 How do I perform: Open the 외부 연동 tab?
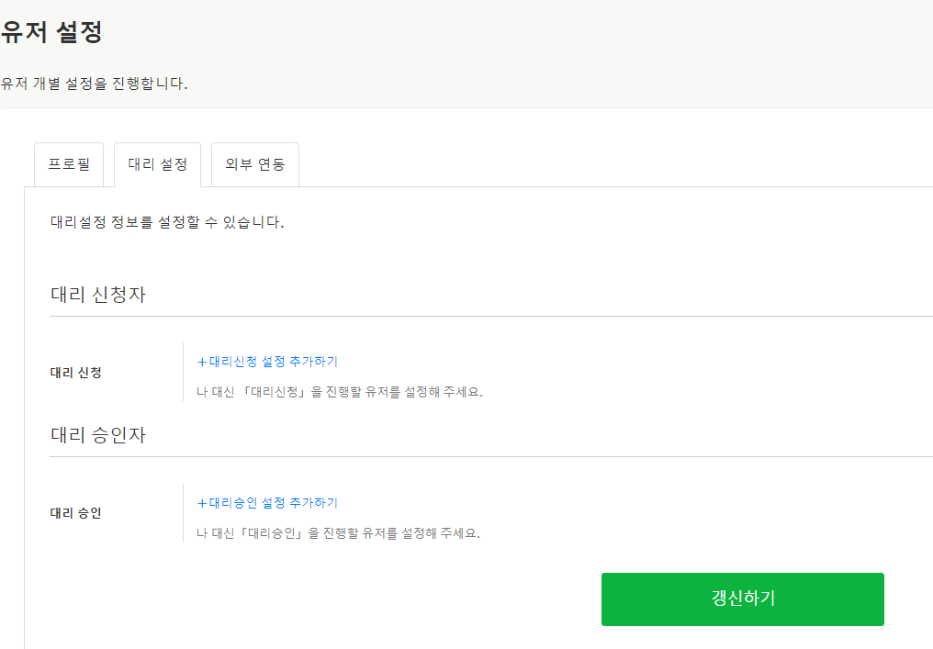pyautogui.click(x=254, y=165)
